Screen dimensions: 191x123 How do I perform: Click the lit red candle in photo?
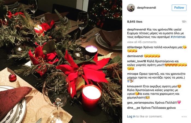(x=91, y=97)
